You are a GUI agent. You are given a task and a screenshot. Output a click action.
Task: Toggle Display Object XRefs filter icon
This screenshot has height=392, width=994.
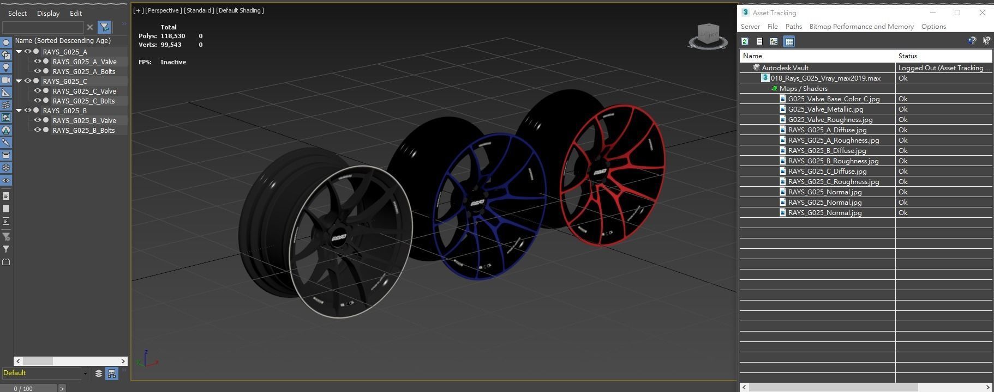[6, 130]
